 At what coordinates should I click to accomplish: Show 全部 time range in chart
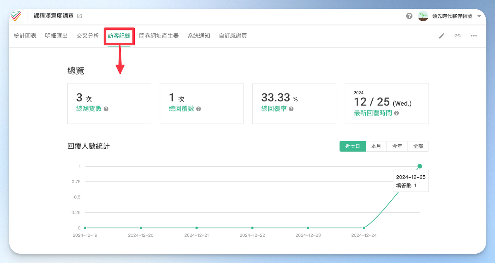pyautogui.click(x=418, y=146)
